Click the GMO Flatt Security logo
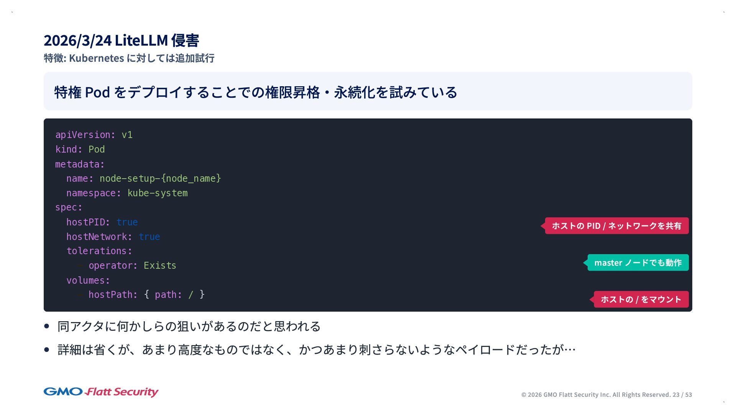This screenshot has width=736, height=414. point(101,392)
